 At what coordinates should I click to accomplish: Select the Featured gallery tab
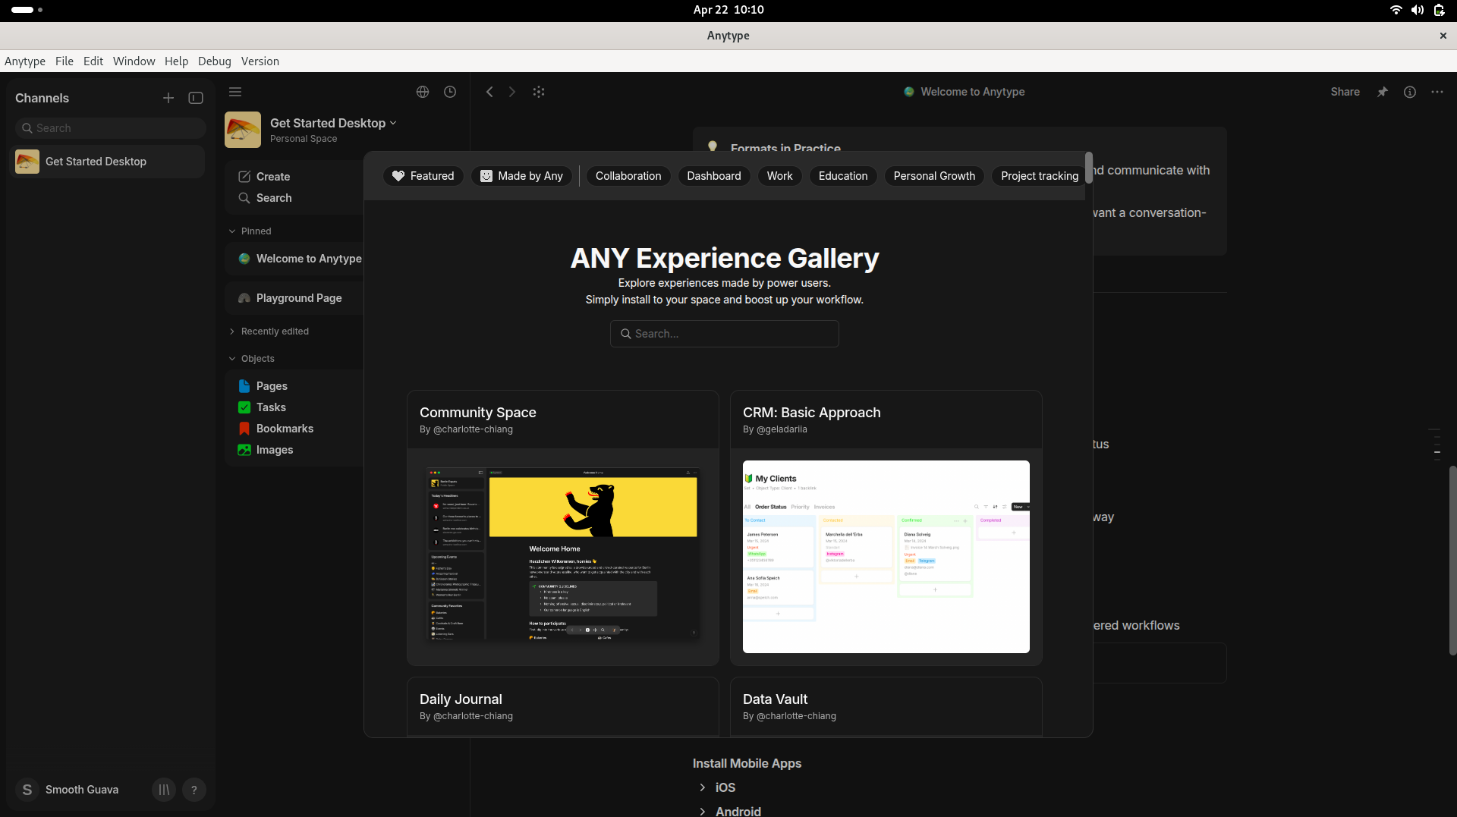(x=423, y=176)
